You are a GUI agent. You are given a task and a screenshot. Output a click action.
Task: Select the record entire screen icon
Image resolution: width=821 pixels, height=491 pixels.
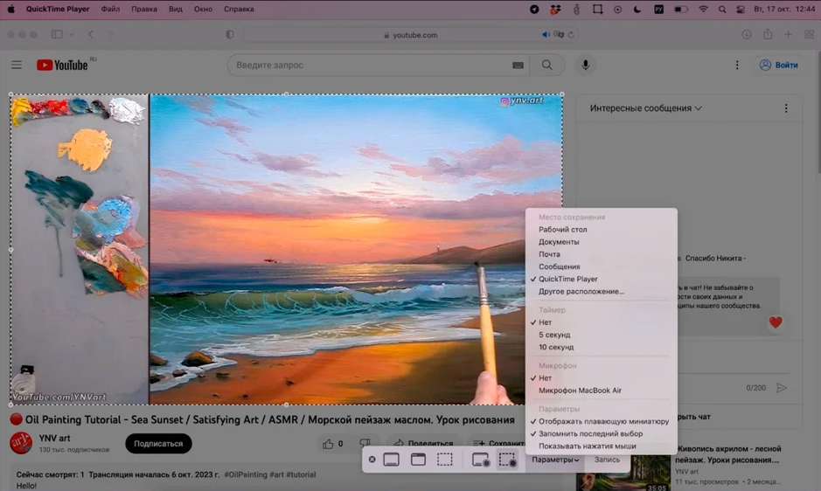click(480, 460)
